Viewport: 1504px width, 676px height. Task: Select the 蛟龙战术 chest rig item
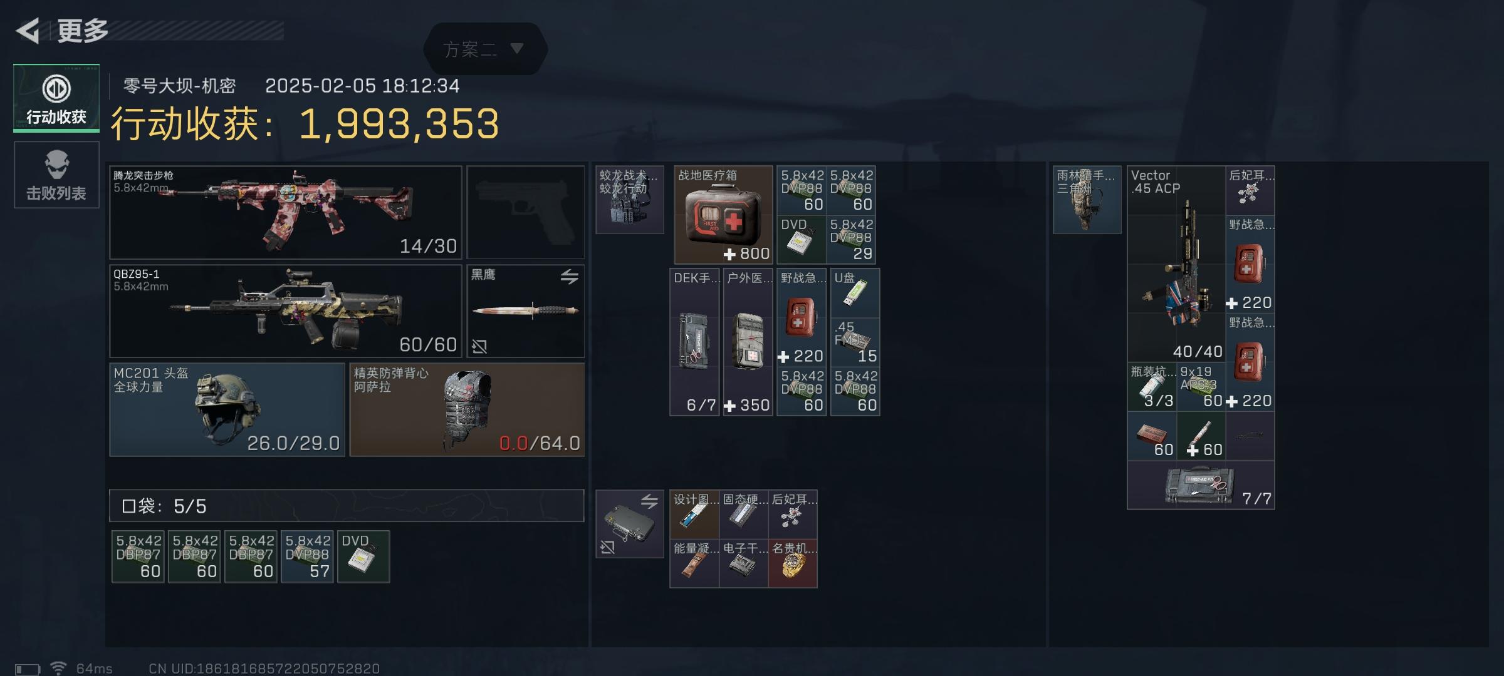point(630,200)
